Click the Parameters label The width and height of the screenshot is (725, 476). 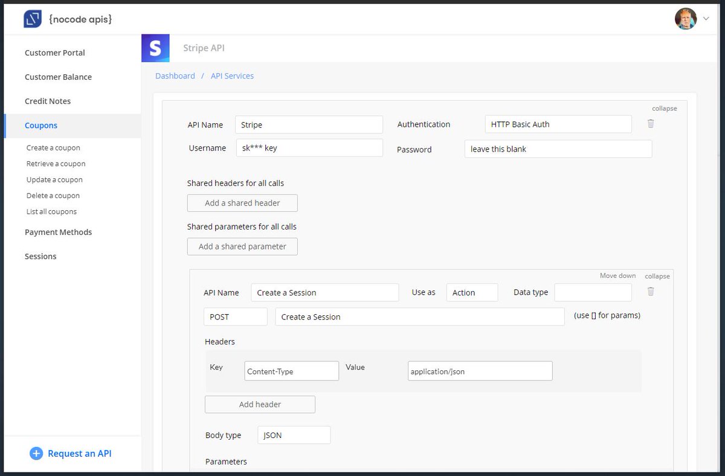(226, 462)
